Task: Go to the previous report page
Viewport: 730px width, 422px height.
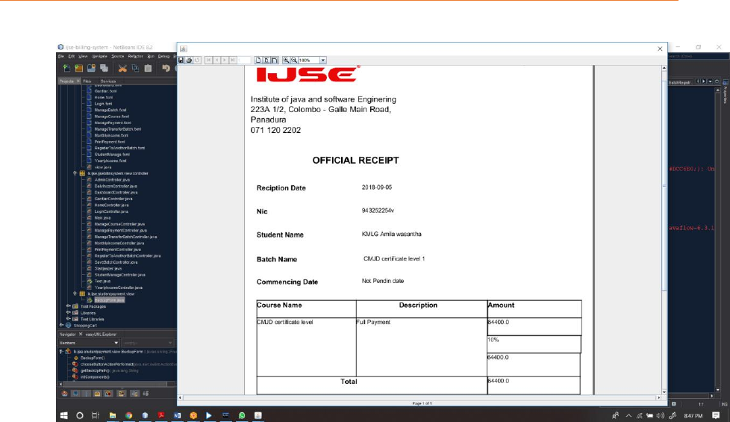Action: coord(216,60)
